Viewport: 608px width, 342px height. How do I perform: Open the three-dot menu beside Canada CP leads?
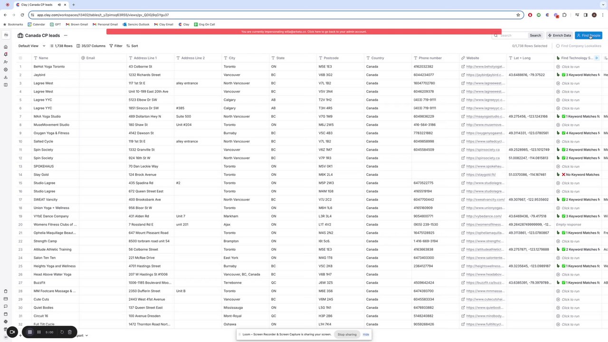66,35
